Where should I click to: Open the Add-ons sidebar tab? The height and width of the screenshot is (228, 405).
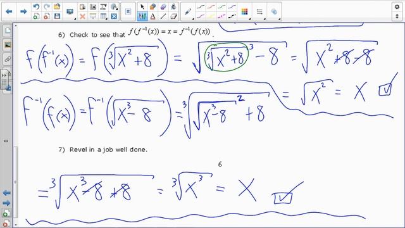8,88
